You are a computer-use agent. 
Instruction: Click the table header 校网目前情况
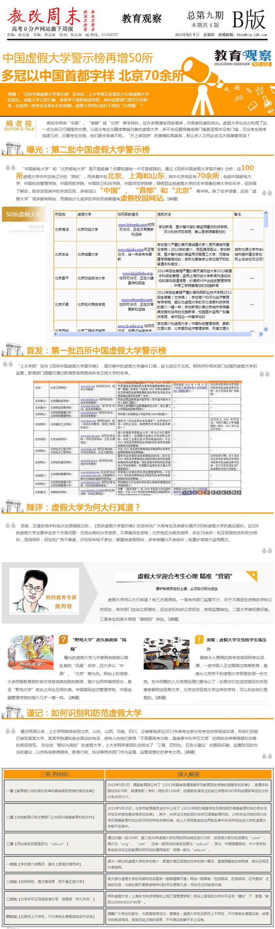[x=128, y=214]
